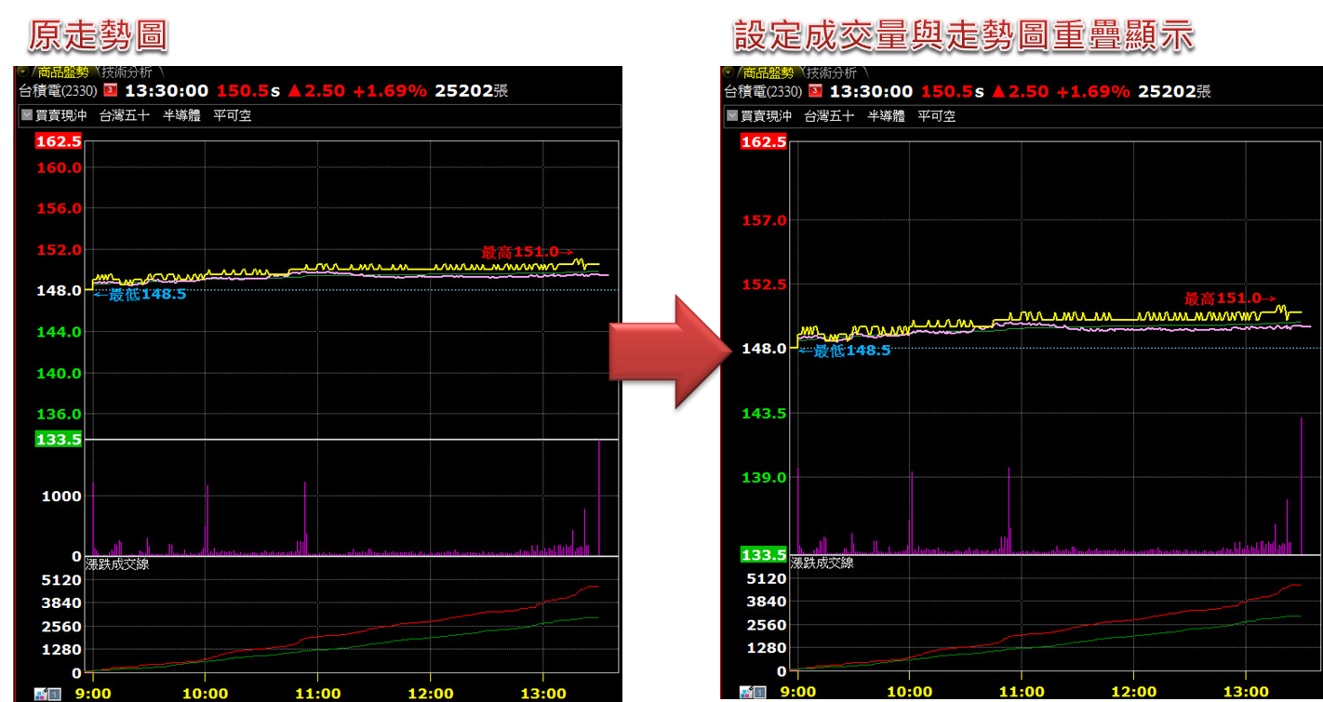Click the red '3' badge in right chart
This screenshot has height=702, width=1323.
(815, 90)
